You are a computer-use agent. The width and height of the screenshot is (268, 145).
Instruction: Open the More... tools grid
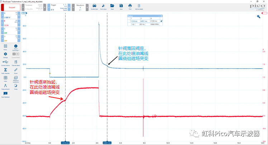tap(5, 47)
